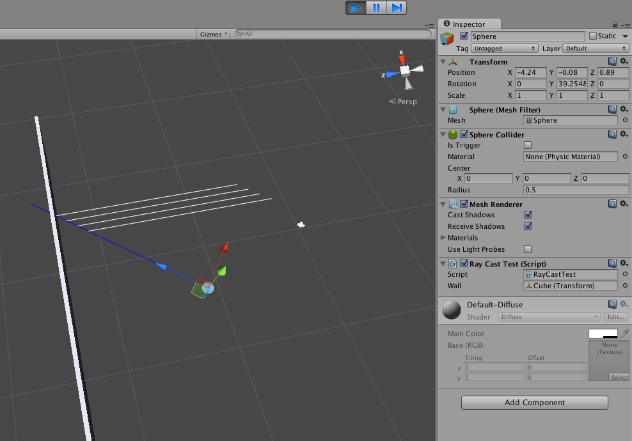Screen dimensions: 632x441
Task: Open the Sphere Collider settings gear menu
Action: click(x=624, y=134)
